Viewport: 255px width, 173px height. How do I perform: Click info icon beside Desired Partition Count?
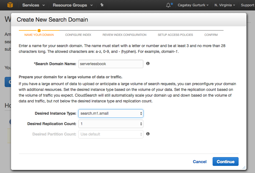click(148, 134)
